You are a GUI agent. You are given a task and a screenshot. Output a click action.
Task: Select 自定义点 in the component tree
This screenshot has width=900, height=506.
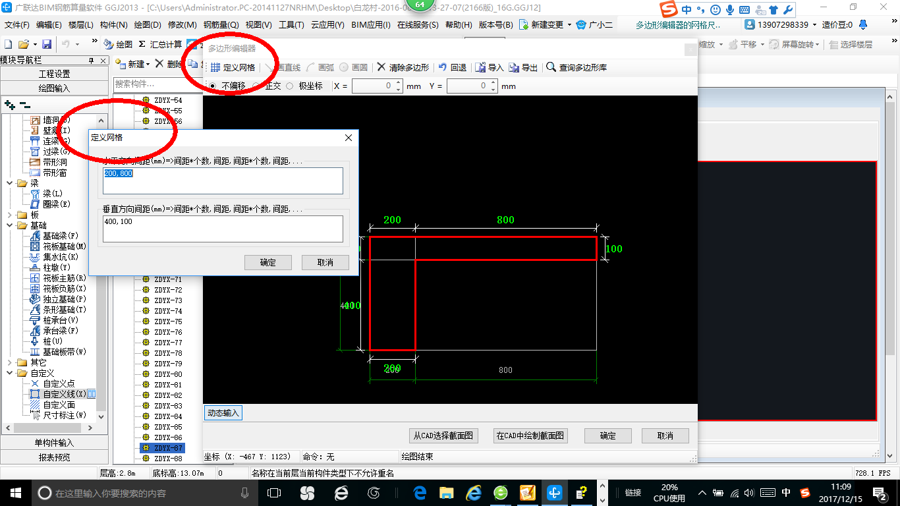tap(59, 383)
